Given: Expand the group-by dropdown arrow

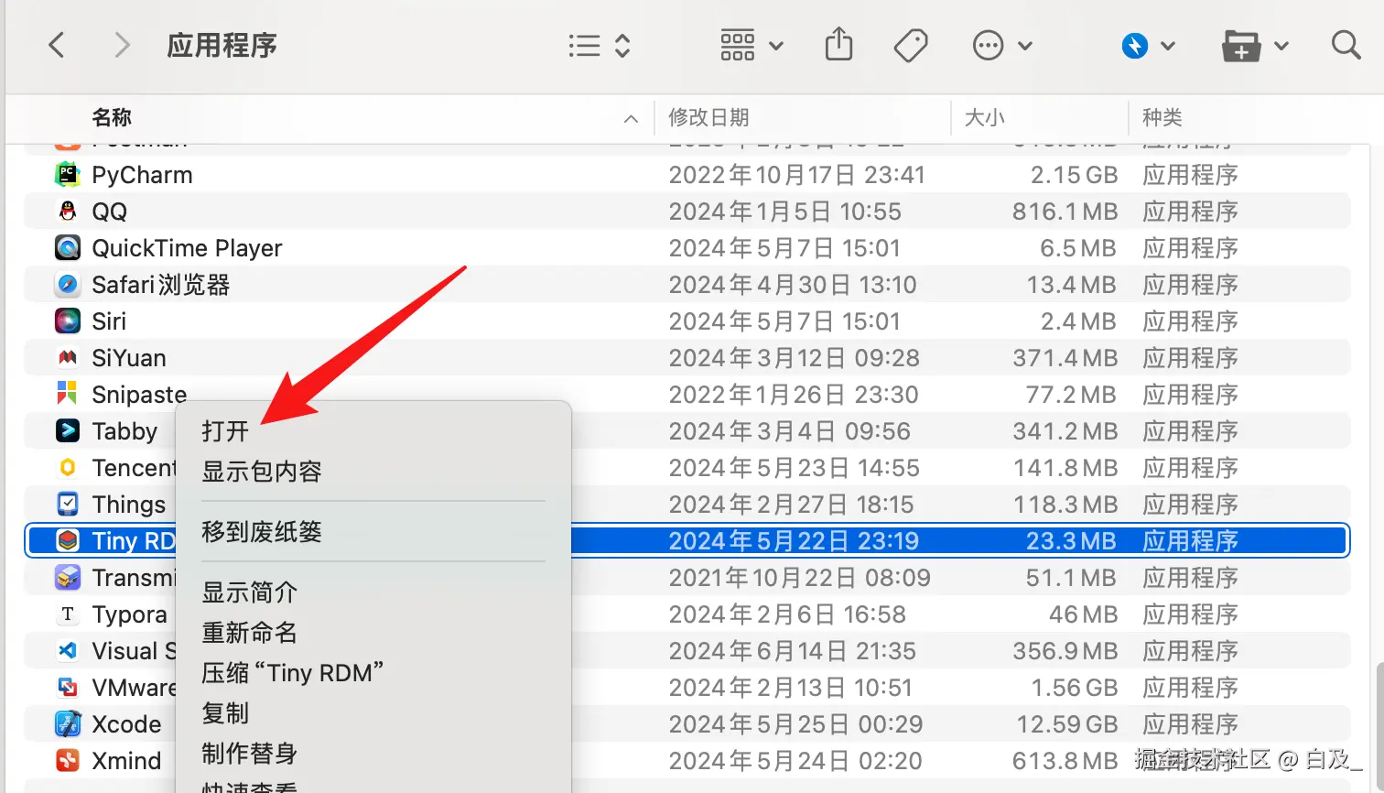Looking at the screenshot, I should 776,46.
